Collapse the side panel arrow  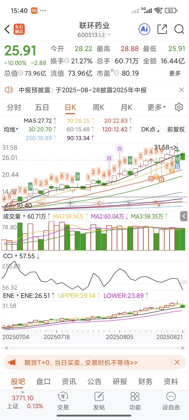tap(184, 216)
